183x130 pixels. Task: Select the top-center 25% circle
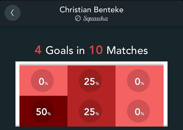pos(90,81)
